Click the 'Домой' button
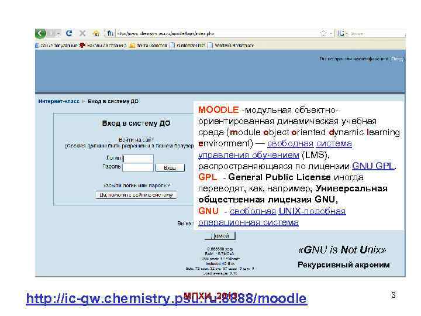Screen dimensions: 421x316 point(220,236)
